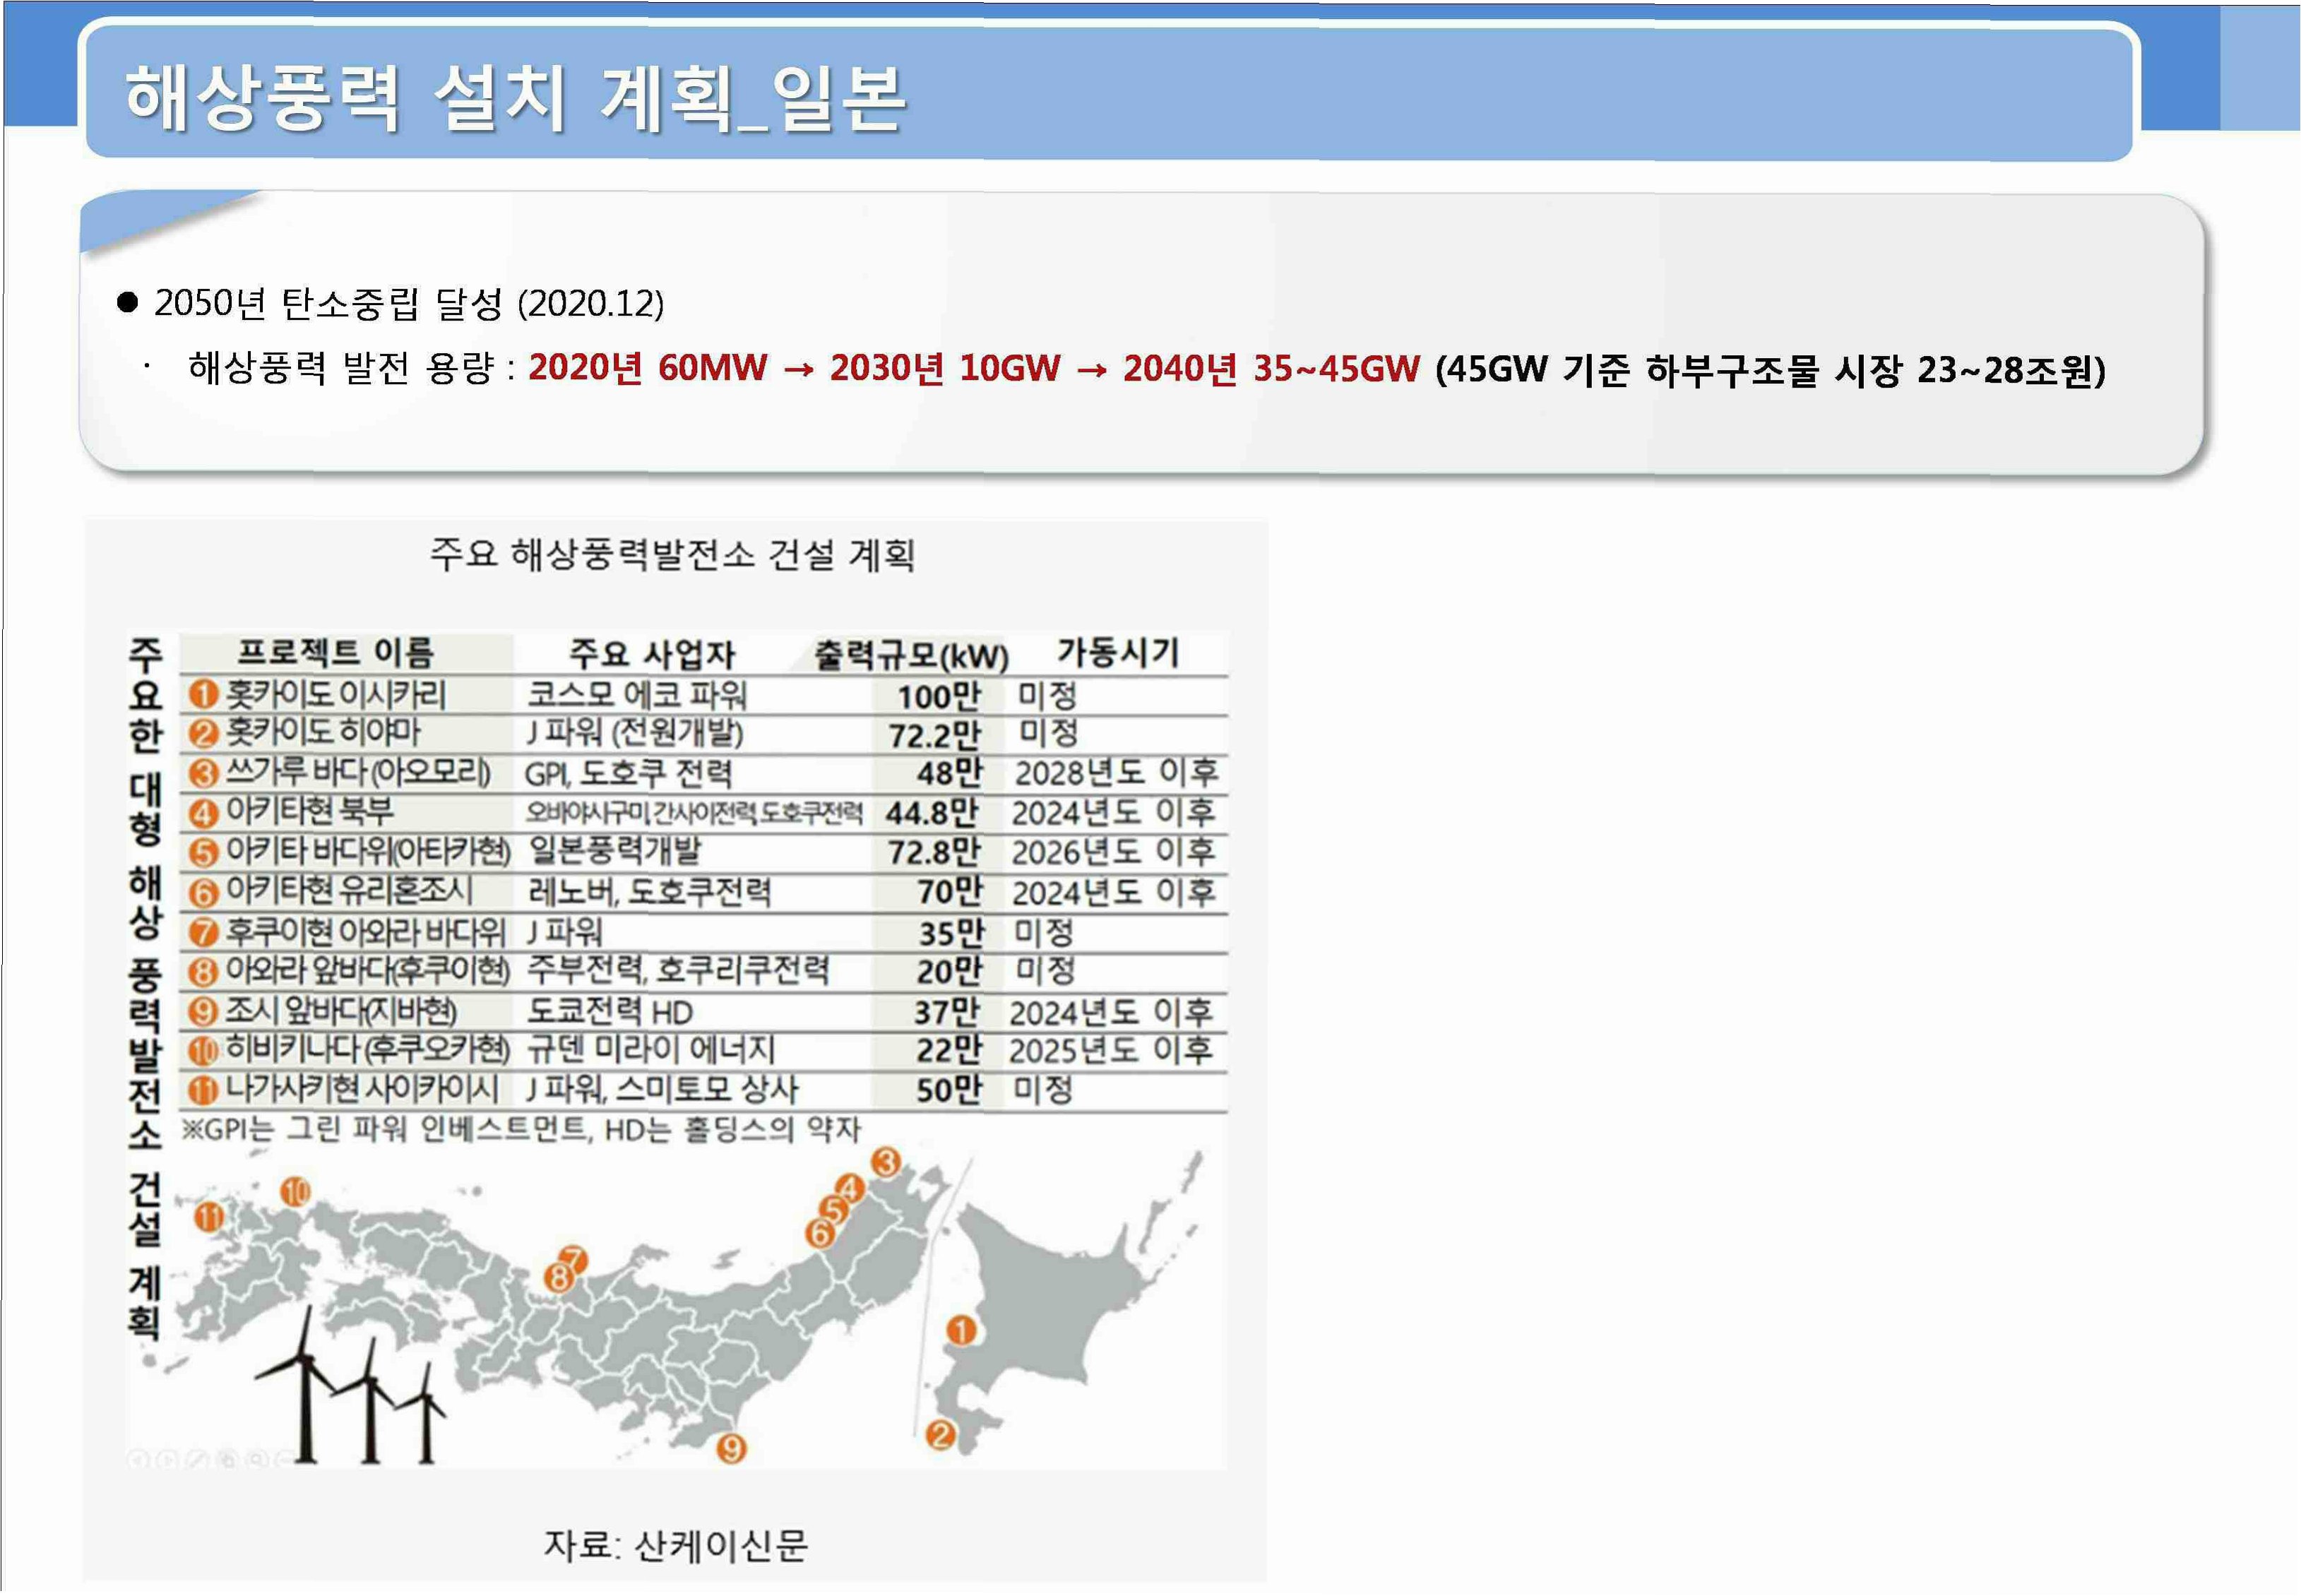Viewport: 2301px width, 1596px height.
Task: Click map marker 1 on Hokkaido
Action: coord(960,1331)
